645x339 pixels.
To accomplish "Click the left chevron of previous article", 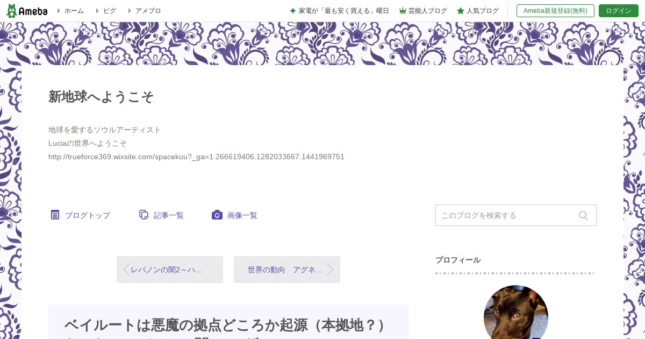I will 126,270.
